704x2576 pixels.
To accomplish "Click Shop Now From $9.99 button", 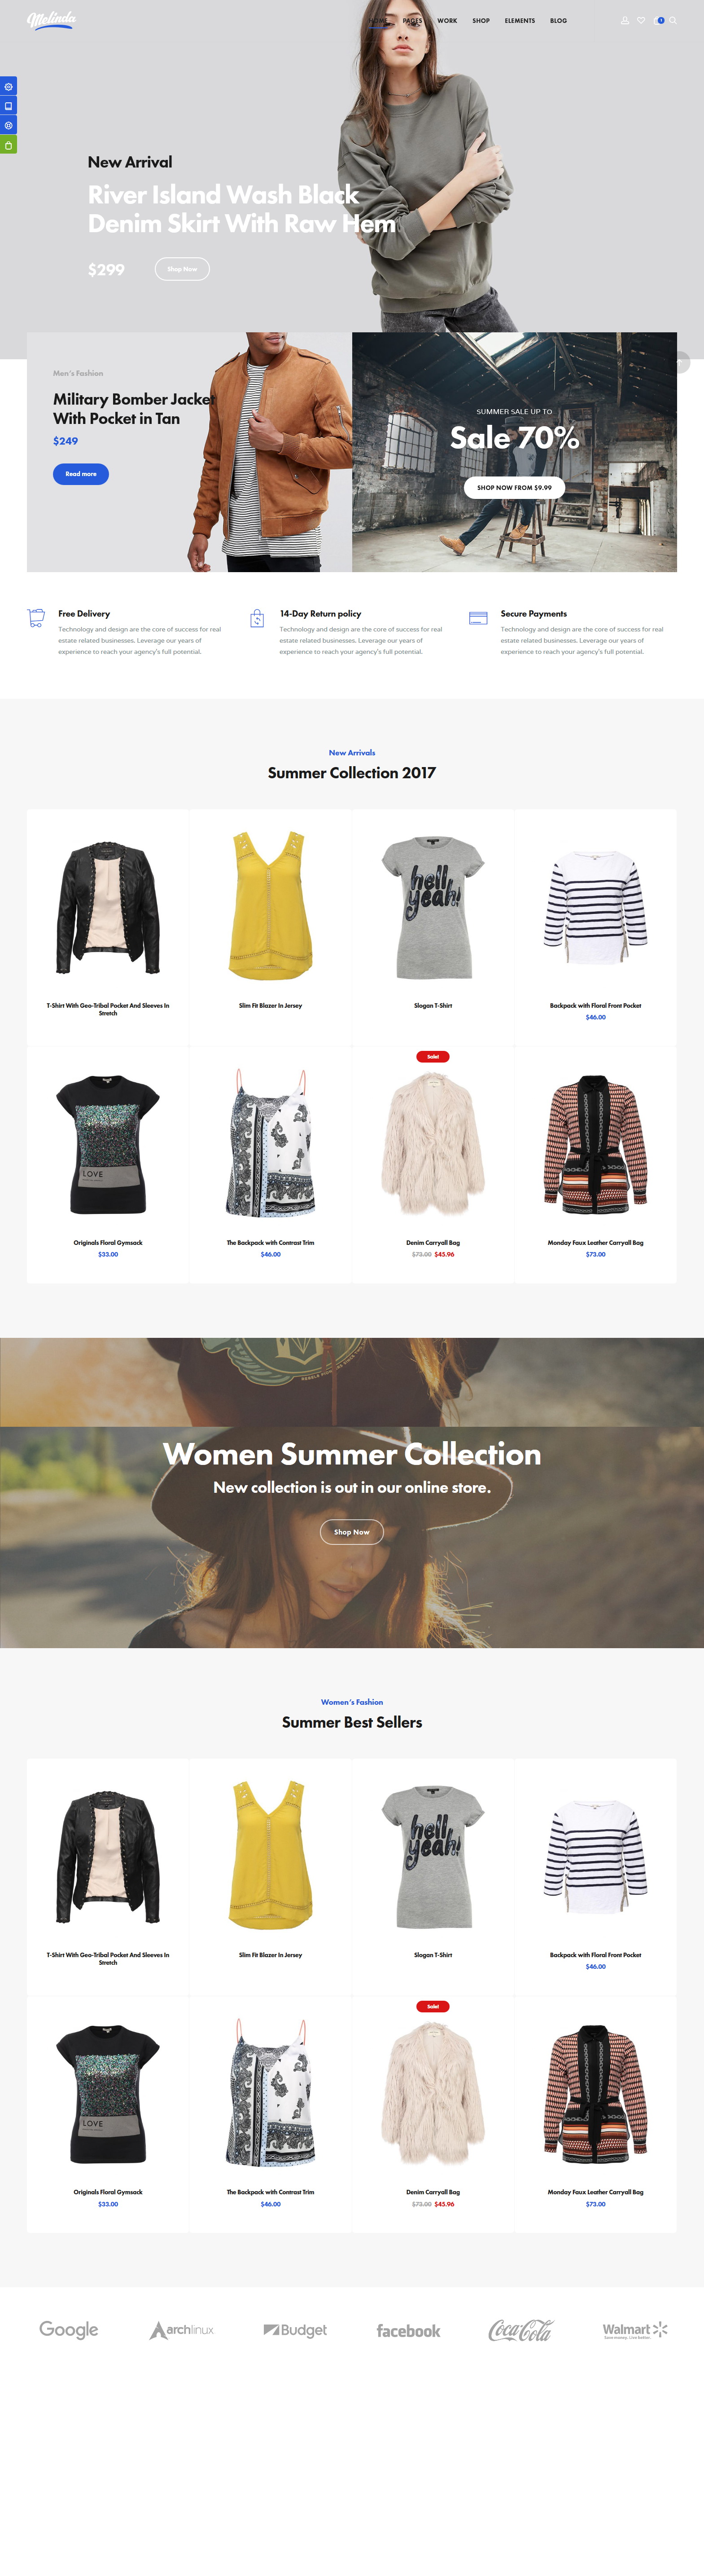I will [514, 487].
